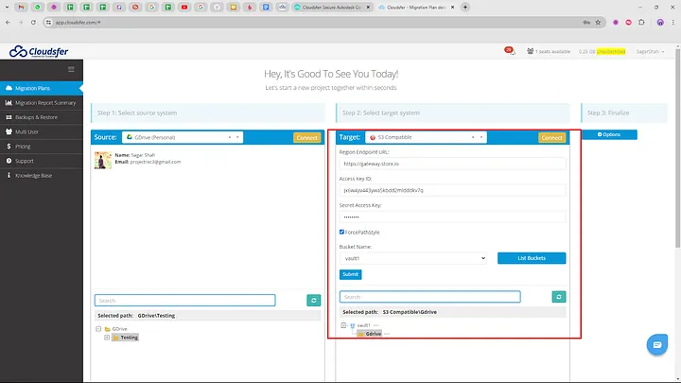Clear the Source GDrive selection x
This screenshot has width=681, height=383.
click(229, 137)
